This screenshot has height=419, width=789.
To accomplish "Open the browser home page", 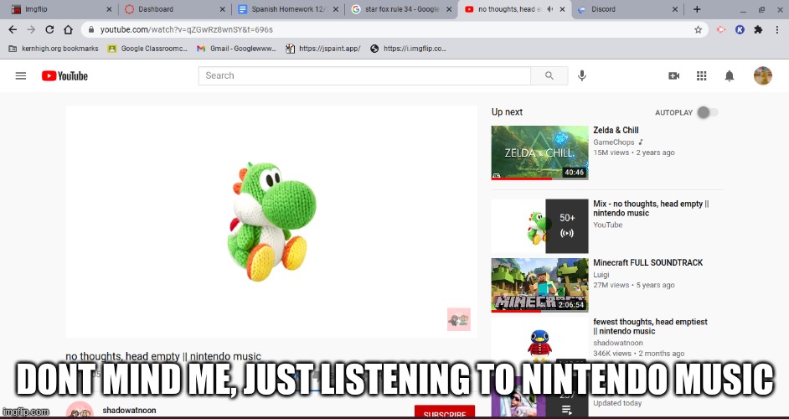I will [x=68, y=29].
